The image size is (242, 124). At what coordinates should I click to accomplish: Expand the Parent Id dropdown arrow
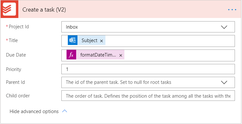[x=224, y=82]
